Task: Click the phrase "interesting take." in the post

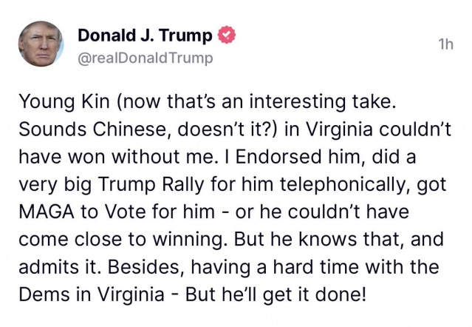Action: 319,102
